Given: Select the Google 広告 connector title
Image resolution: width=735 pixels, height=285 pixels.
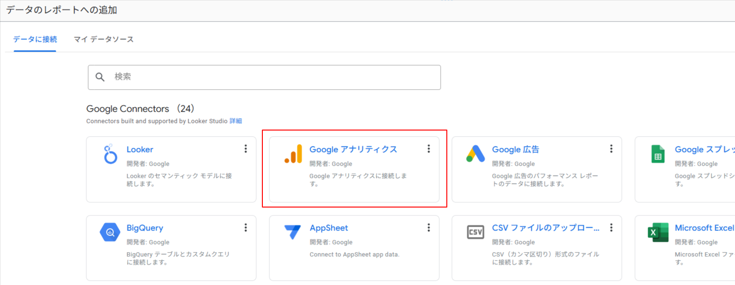Looking at the screenshot, I should (515, 149).
